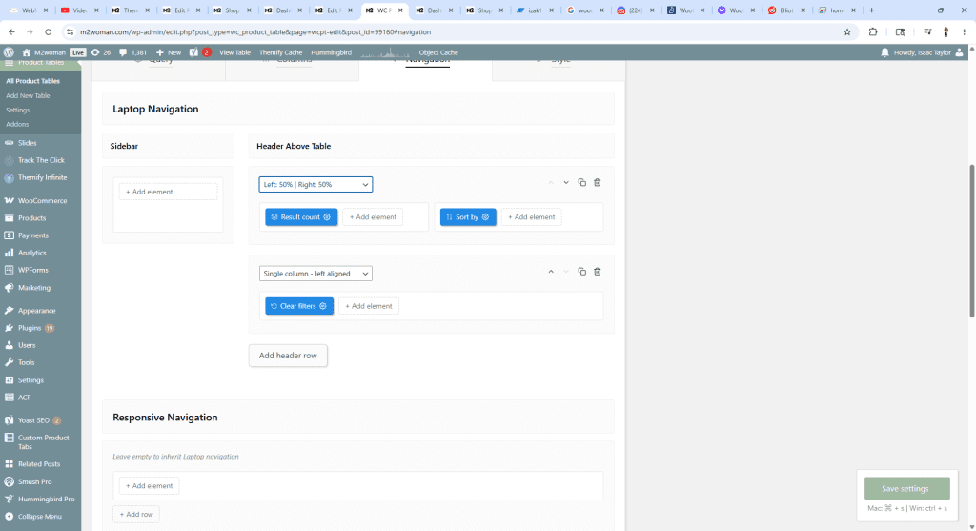Open comments count 1,381 in admin bar
Viewport: 976px width, 531px height.
(x=132, y=52)
